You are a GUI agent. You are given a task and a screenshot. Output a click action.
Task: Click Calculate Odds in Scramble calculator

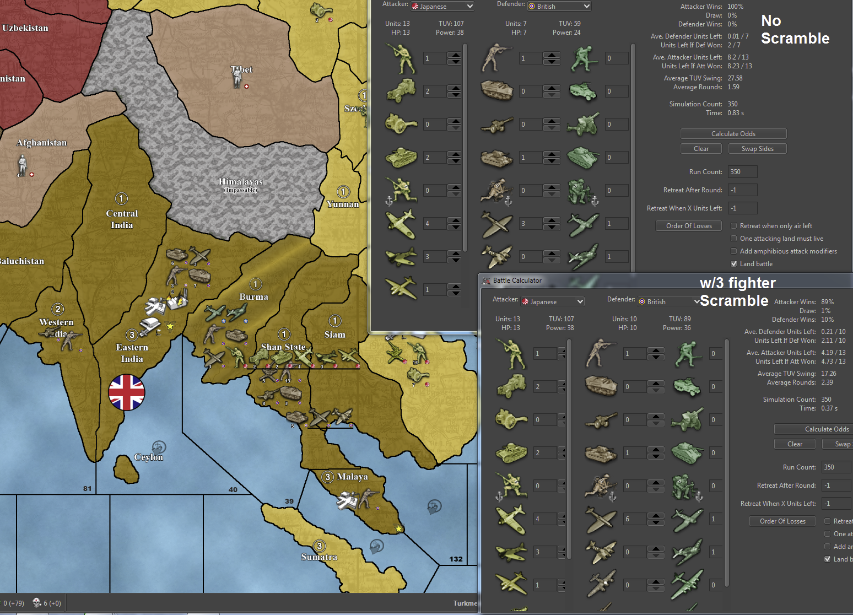click(x=813, y=429)
